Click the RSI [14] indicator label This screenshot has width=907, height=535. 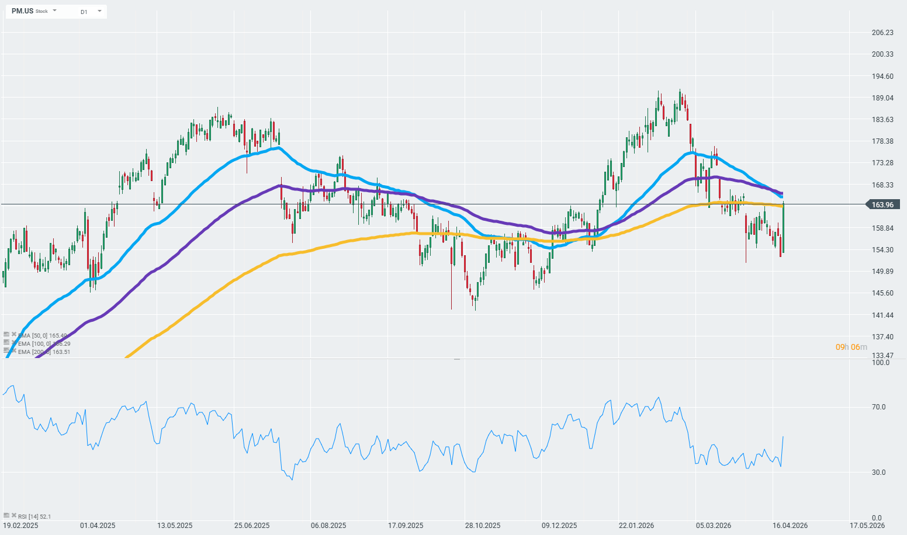(34, 516)
